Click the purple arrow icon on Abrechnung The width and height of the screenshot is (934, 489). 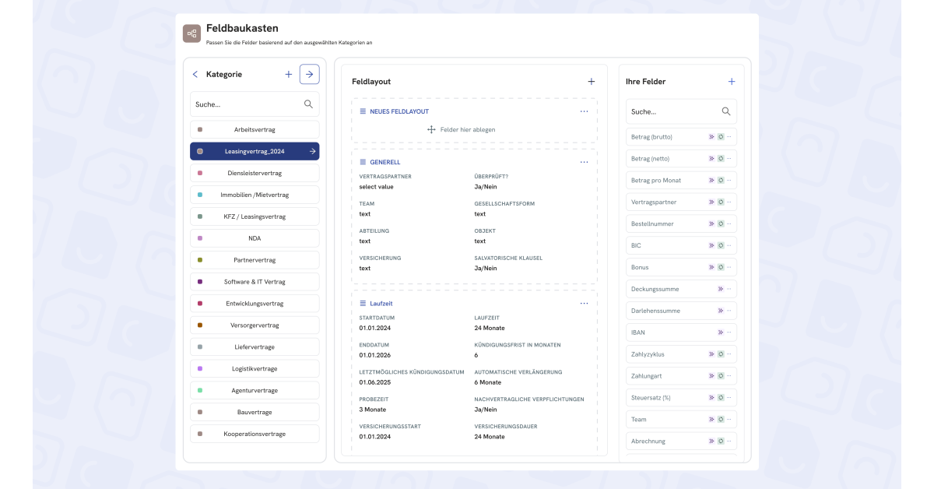711,442
